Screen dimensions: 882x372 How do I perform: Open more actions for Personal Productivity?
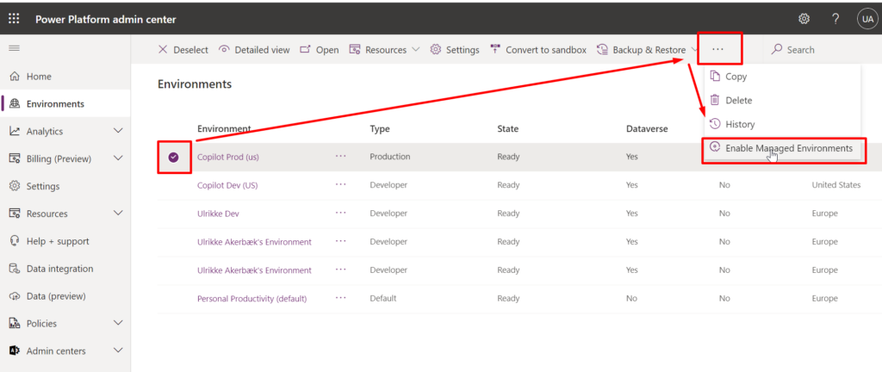(341, 298)
